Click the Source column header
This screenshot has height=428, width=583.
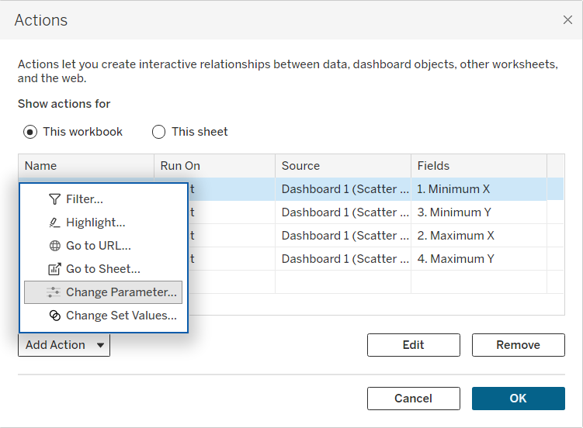click(342, 166)
